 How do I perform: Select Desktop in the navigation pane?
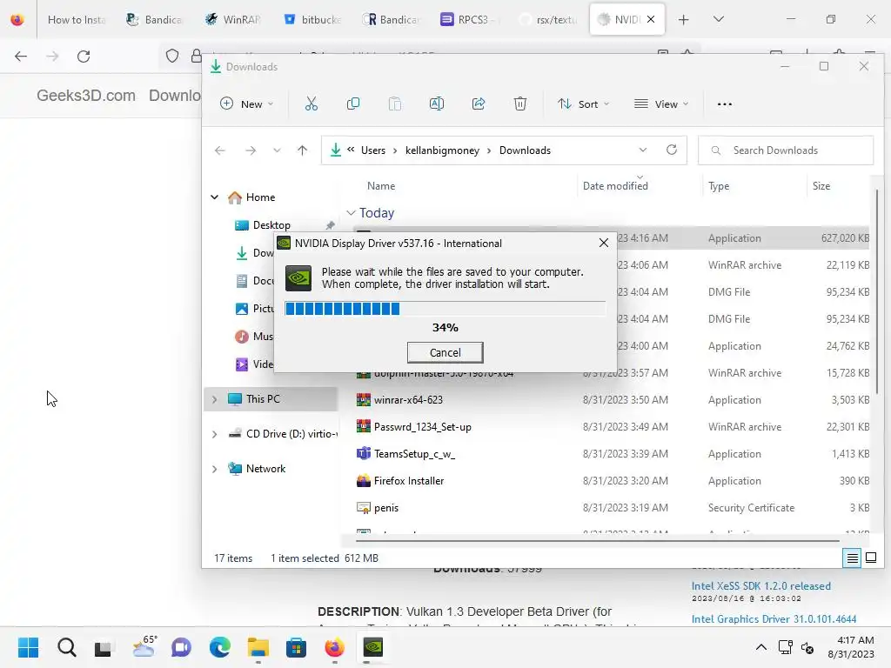271,225
